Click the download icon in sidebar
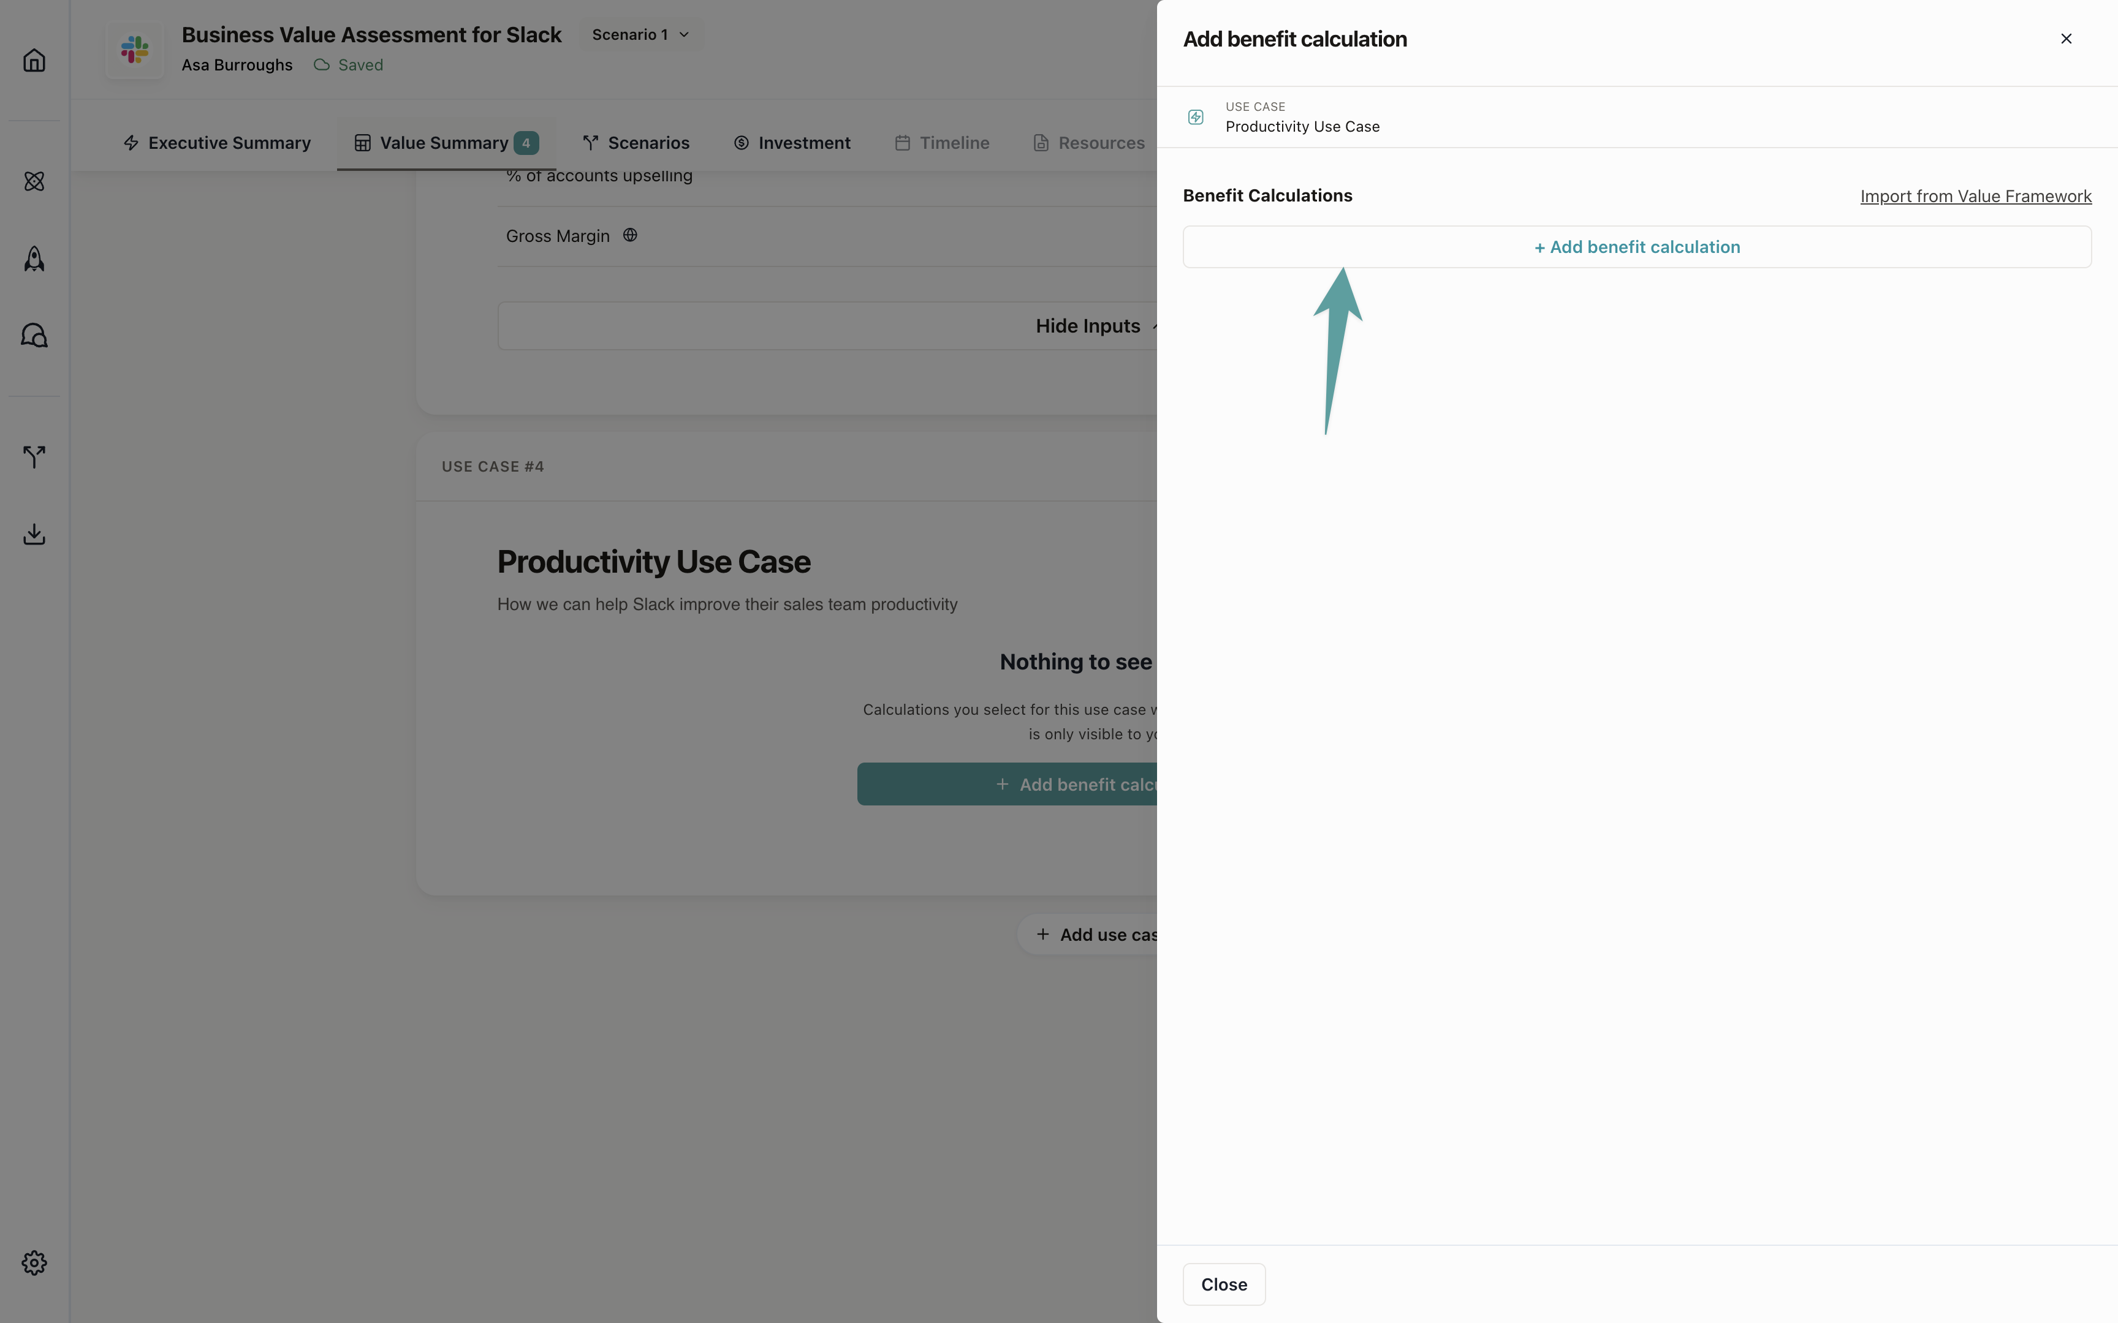Viewport: 2118px width, 1323px height. coord(34,533)
